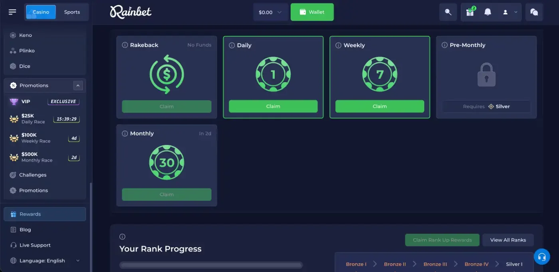559x272 pixels.
Task: Click the Rakeback info icon
Action: click(125, 45)
